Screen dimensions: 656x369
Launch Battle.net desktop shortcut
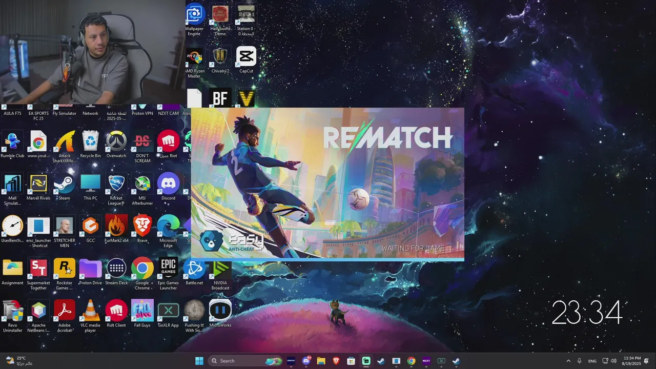pyautogui.click(x=194, y=272)
